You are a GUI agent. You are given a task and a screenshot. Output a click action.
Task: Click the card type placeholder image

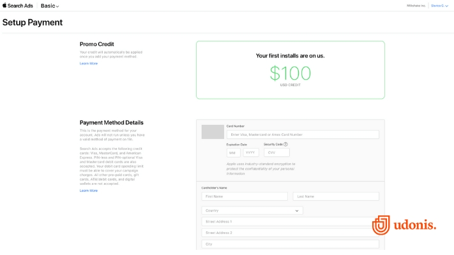coord(213,132)
